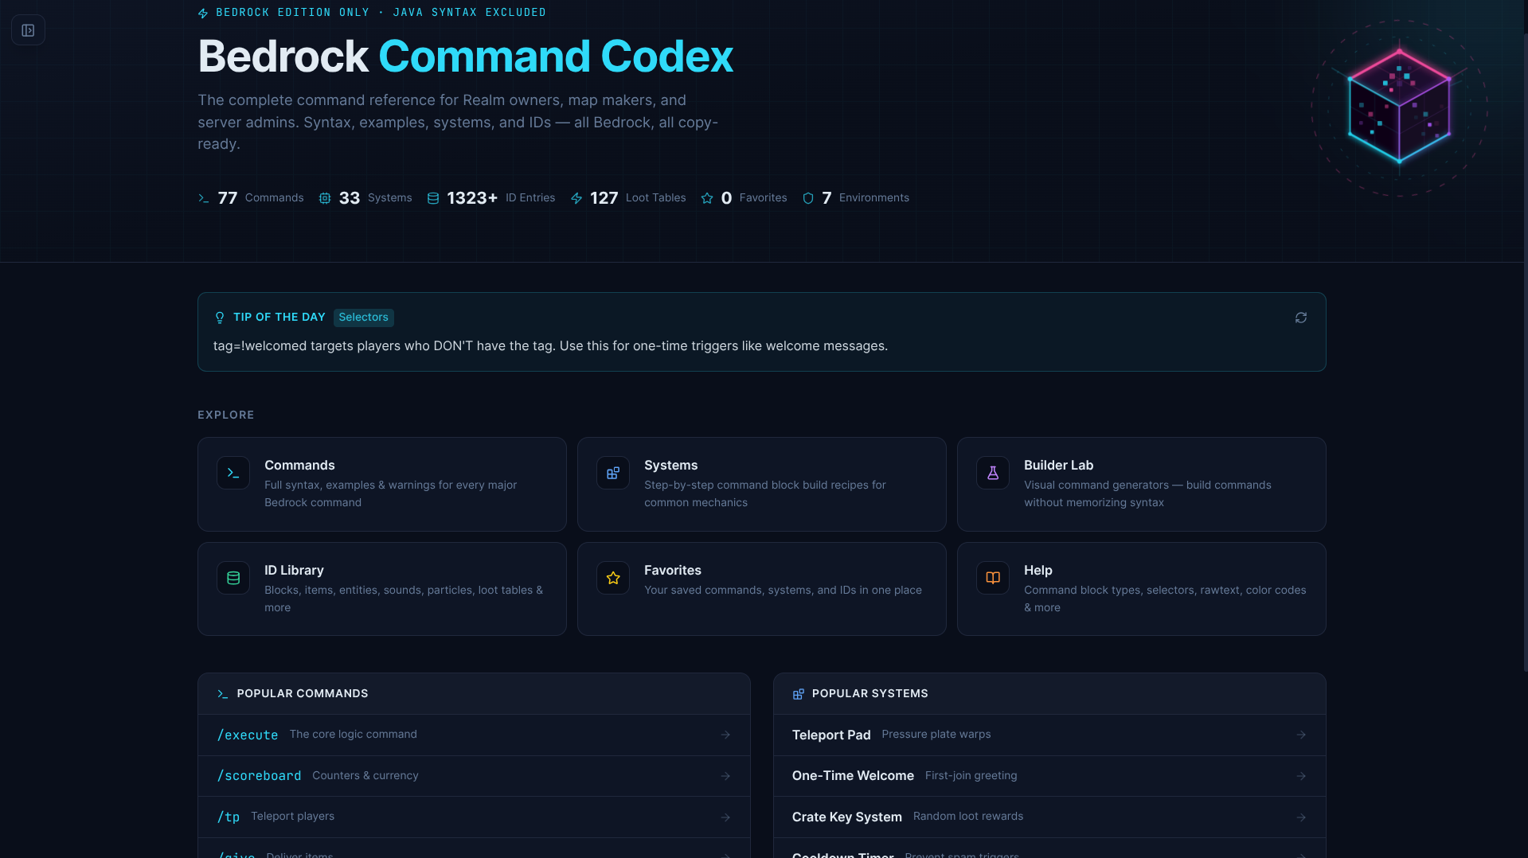Viewport: 1528px width, 858px height.
Task: Toggle the sidebar panel icon
Action: pyautogui.click(x=28, y=30)
